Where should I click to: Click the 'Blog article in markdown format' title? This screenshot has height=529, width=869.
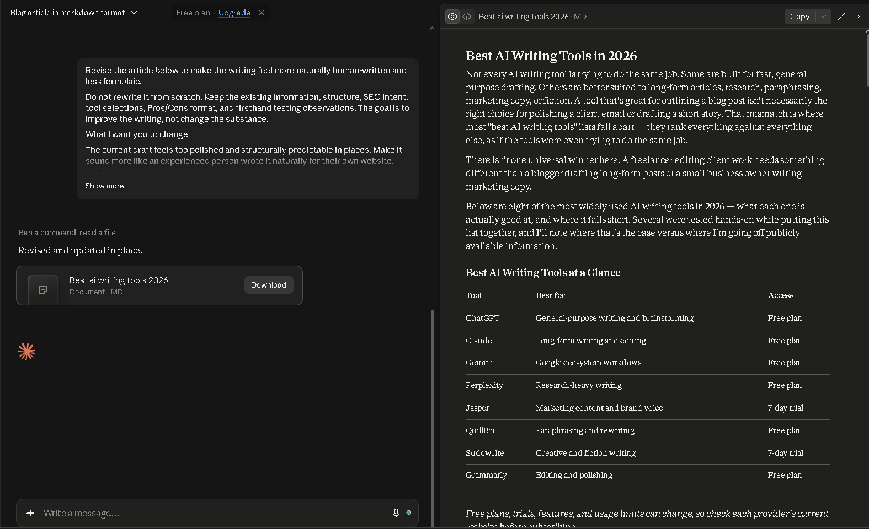point(67,13)
